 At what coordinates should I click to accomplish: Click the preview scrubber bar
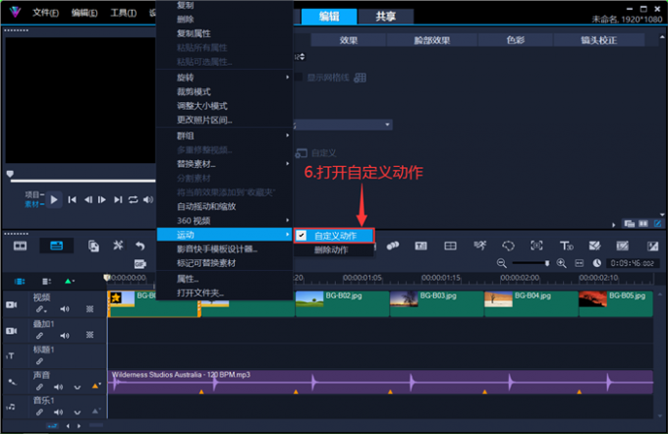(83, 181)
